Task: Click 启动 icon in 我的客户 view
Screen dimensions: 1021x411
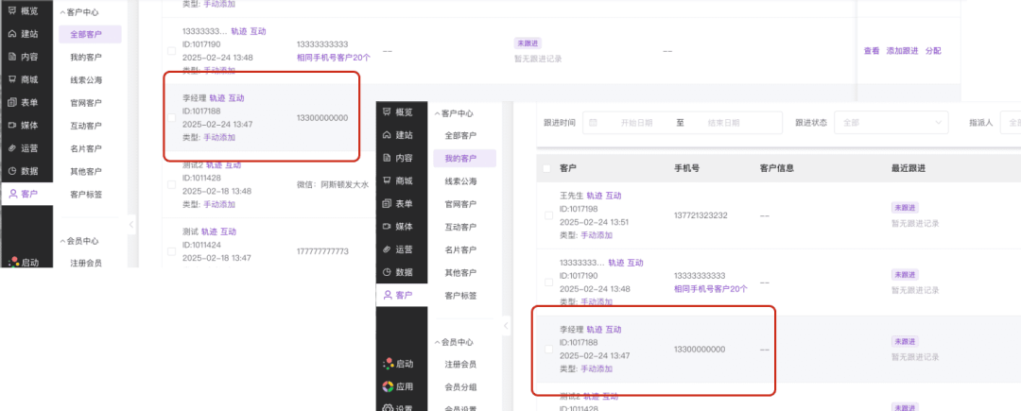Action: point(388,364)
